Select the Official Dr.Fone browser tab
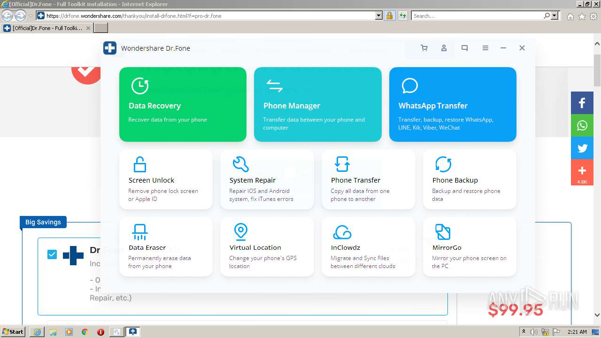601x338 pixels. [46, 28]
